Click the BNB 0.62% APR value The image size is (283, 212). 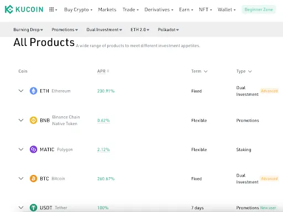point(103,121)
